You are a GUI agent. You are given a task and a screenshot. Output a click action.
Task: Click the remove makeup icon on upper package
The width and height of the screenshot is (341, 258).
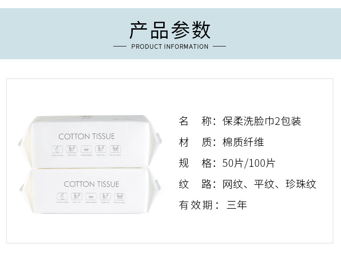click(115, 149)
